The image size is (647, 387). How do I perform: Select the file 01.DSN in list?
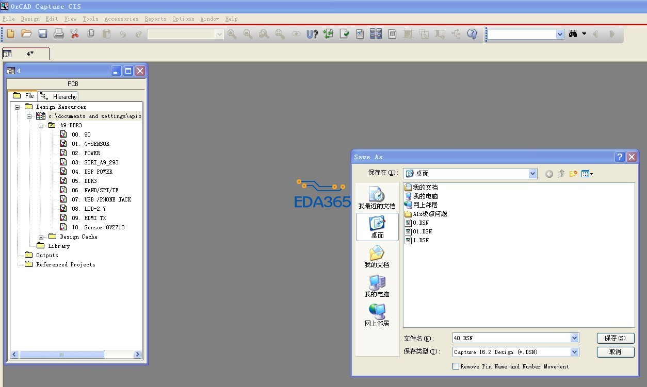[418, 231]
